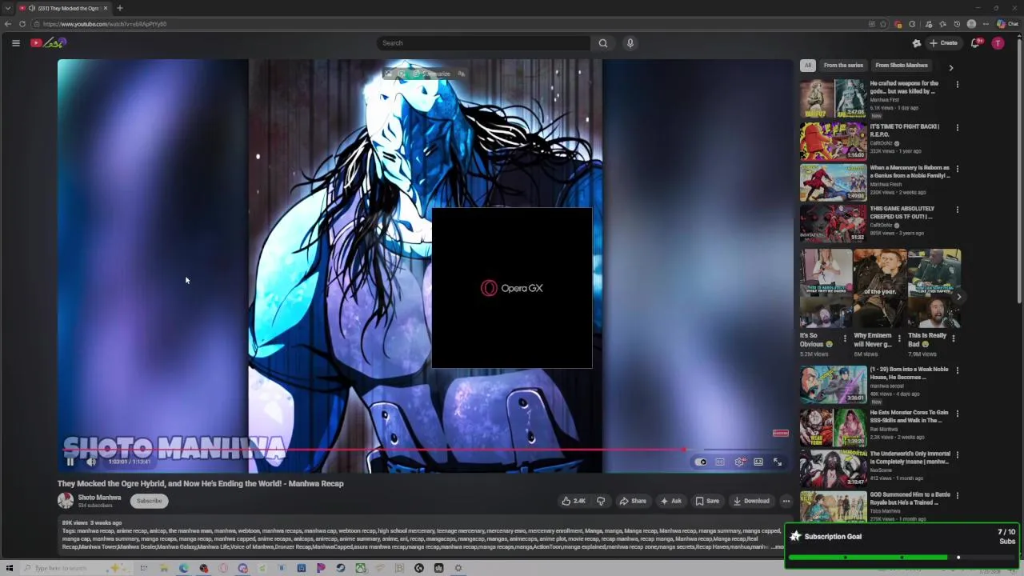Open the 'Why Eminem will Never' short
1024x576 pixels.
[879, 288]
